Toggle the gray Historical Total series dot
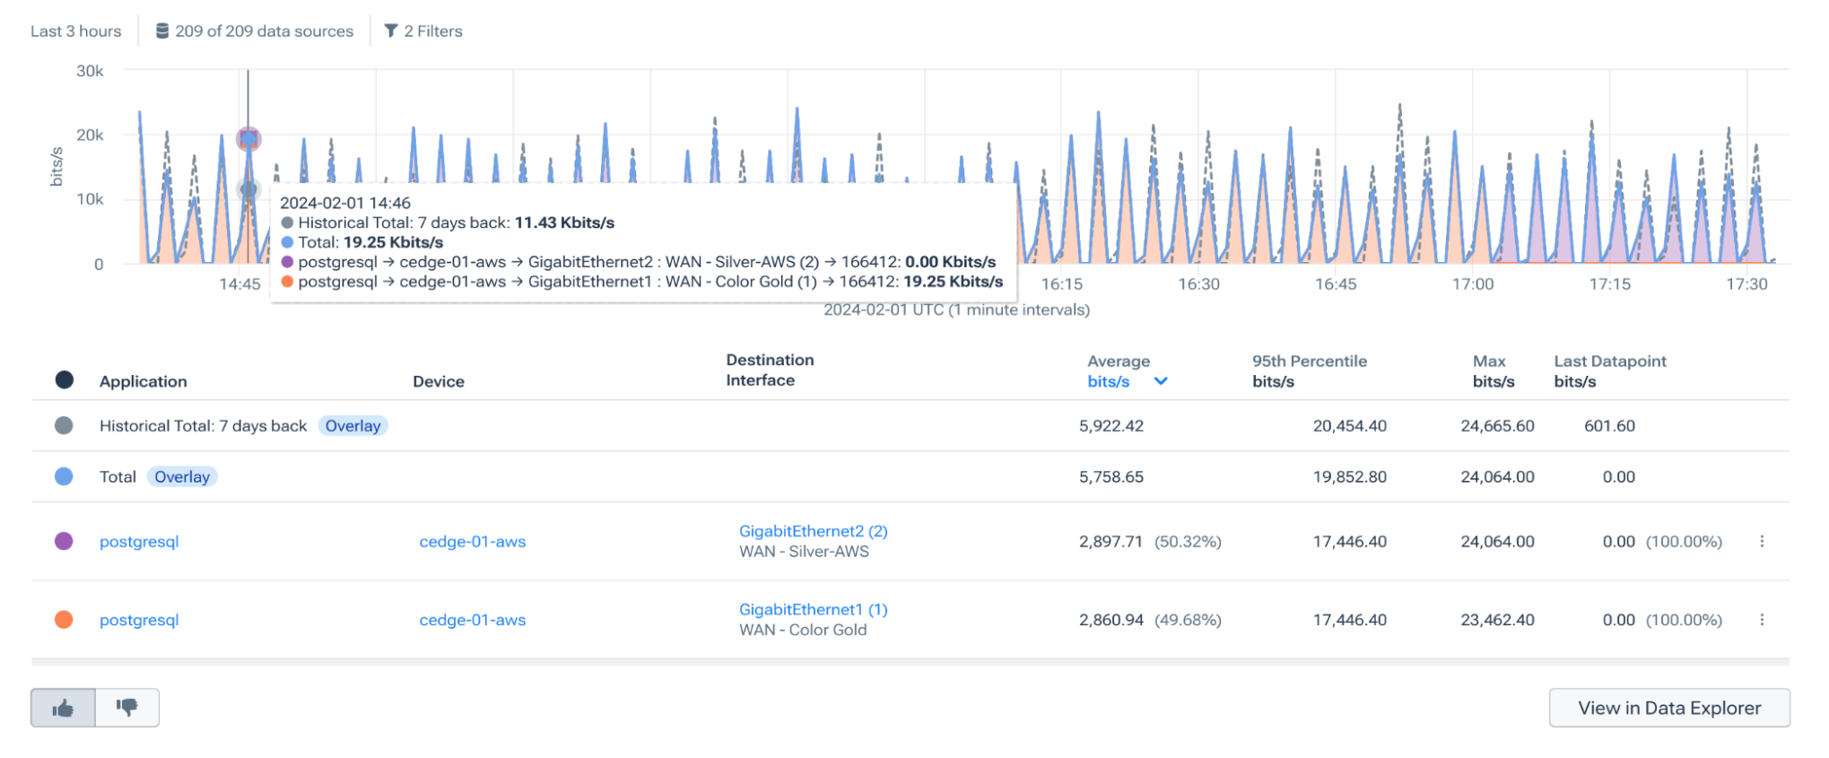Screen dimensions: 1829x758 [x=64, y=425]
